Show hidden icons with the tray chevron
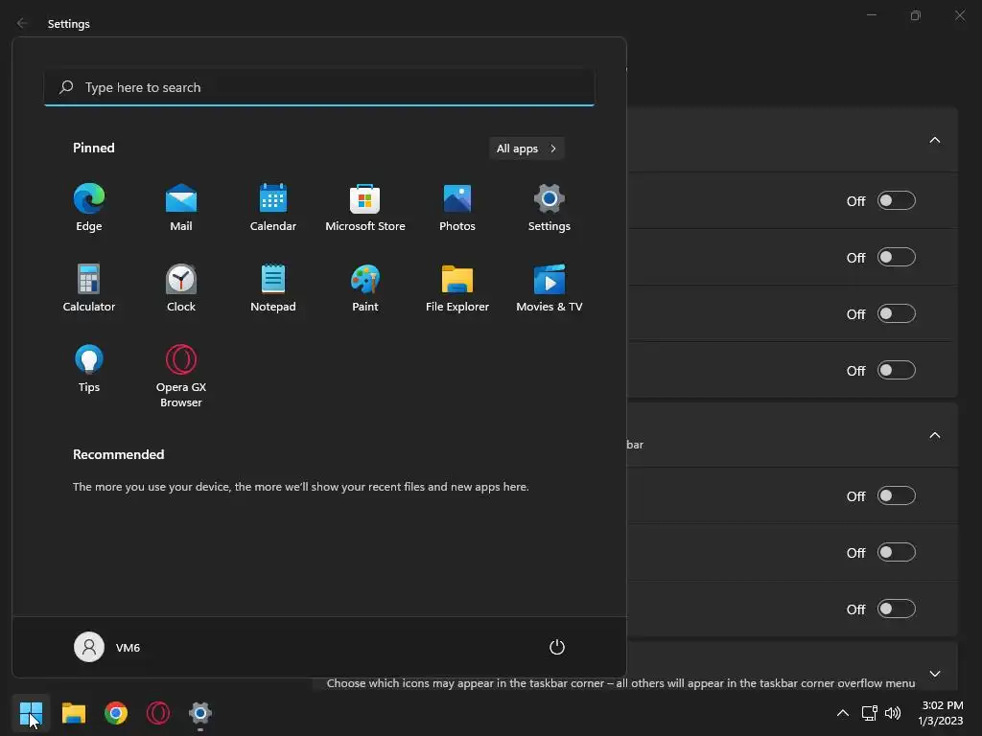Image resolution: width=982 pixels, height=736 pixels. tap(843, 713)
